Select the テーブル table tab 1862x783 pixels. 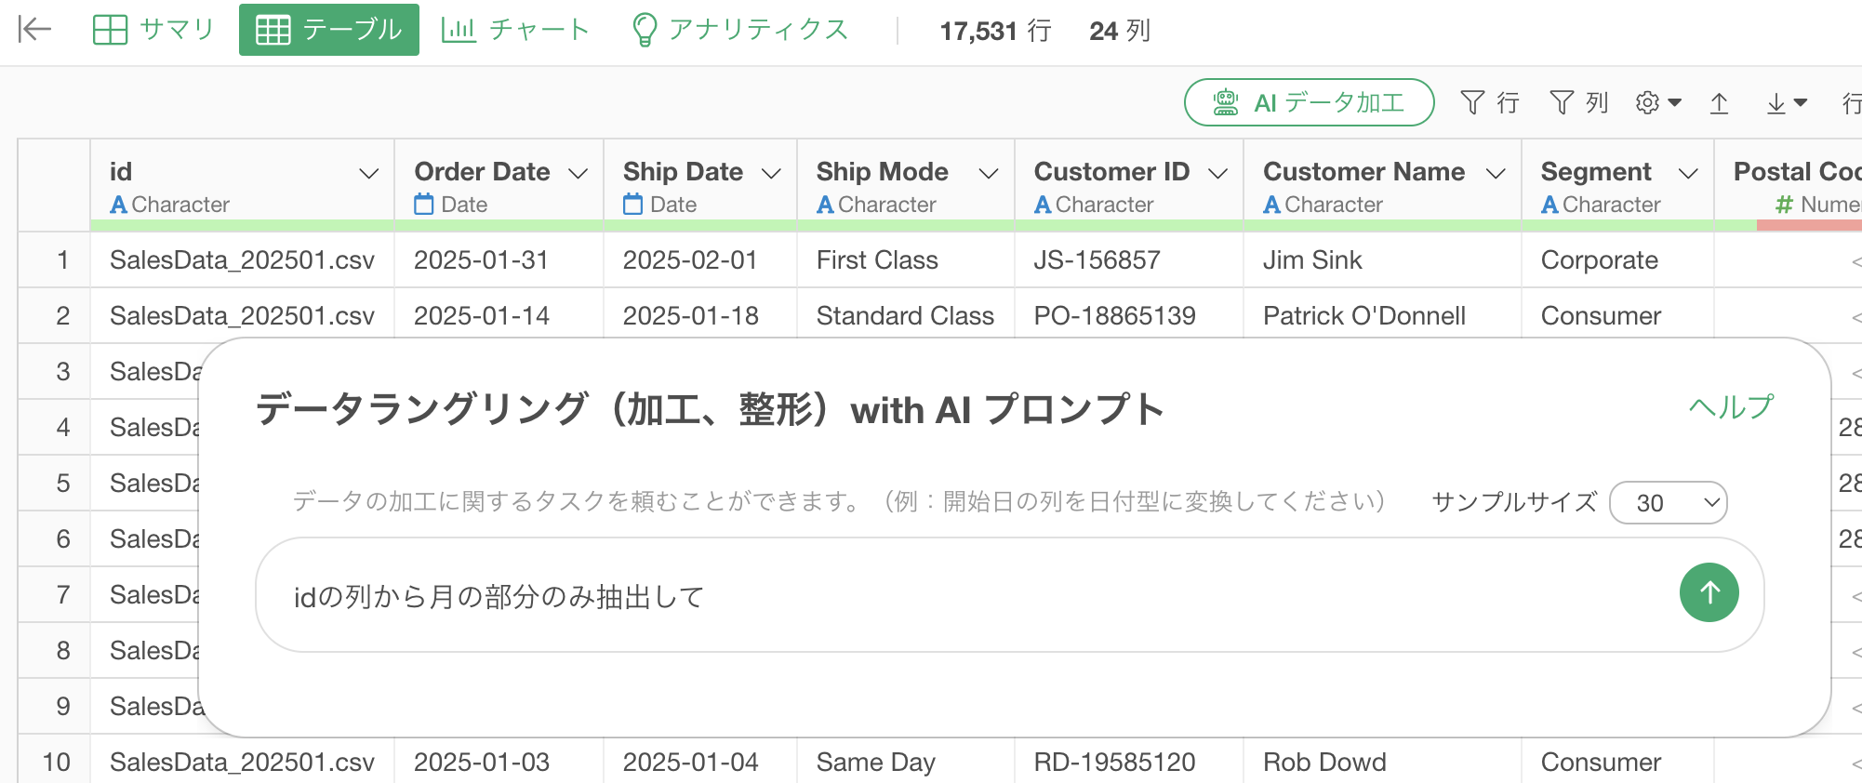(329, 30)
